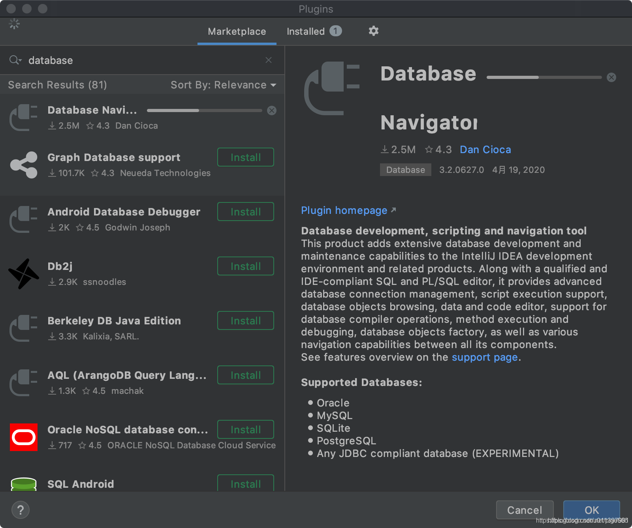The width and height of the screenshot is (632, 528).
Task: Select the Graph Database support share icon
Action: [23, 165]
